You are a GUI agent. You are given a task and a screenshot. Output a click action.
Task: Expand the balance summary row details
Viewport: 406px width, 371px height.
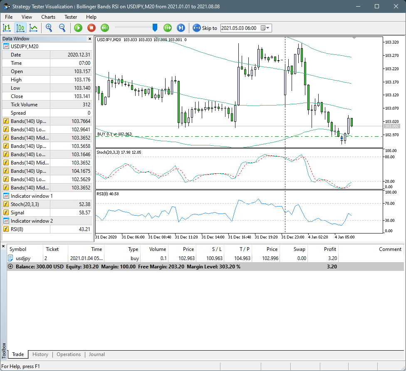tap(10, 266)
